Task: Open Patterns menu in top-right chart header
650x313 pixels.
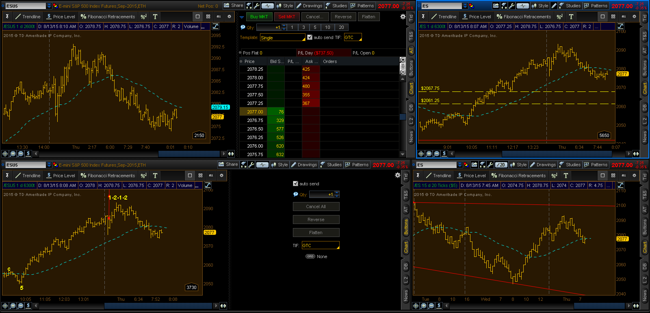Action: click(x=596, y=6)
